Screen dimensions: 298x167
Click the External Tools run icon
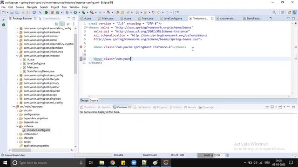click(x=92, y=13)
